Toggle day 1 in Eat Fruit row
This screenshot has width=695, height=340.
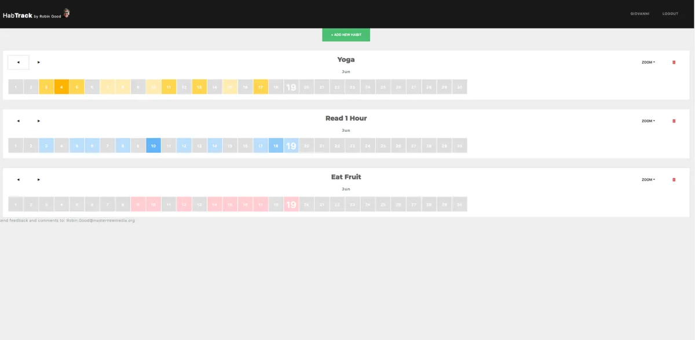16,204
